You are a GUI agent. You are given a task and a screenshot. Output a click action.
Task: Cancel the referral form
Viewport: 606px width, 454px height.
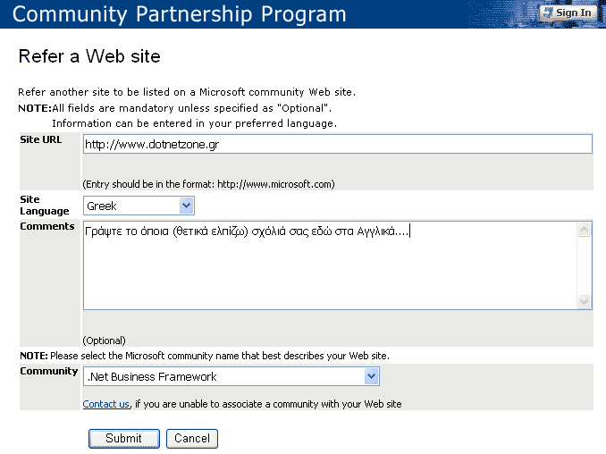coord(192,438)
